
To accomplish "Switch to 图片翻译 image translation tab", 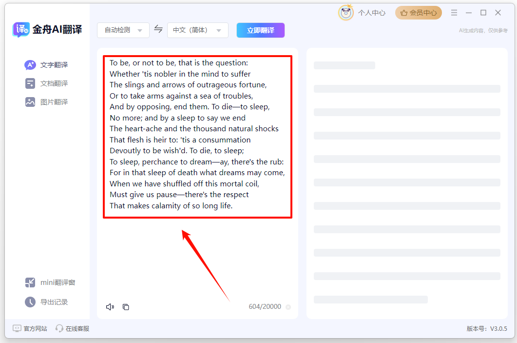I will tap(47, 102).
